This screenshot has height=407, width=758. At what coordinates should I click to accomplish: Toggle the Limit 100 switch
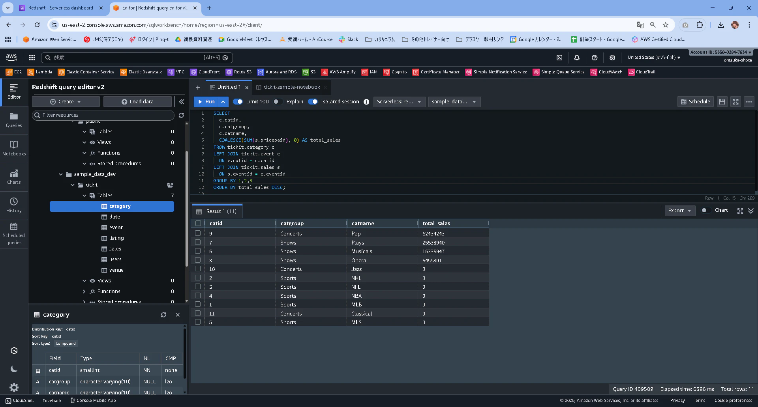pyautogui.click(x=238, y=102)
